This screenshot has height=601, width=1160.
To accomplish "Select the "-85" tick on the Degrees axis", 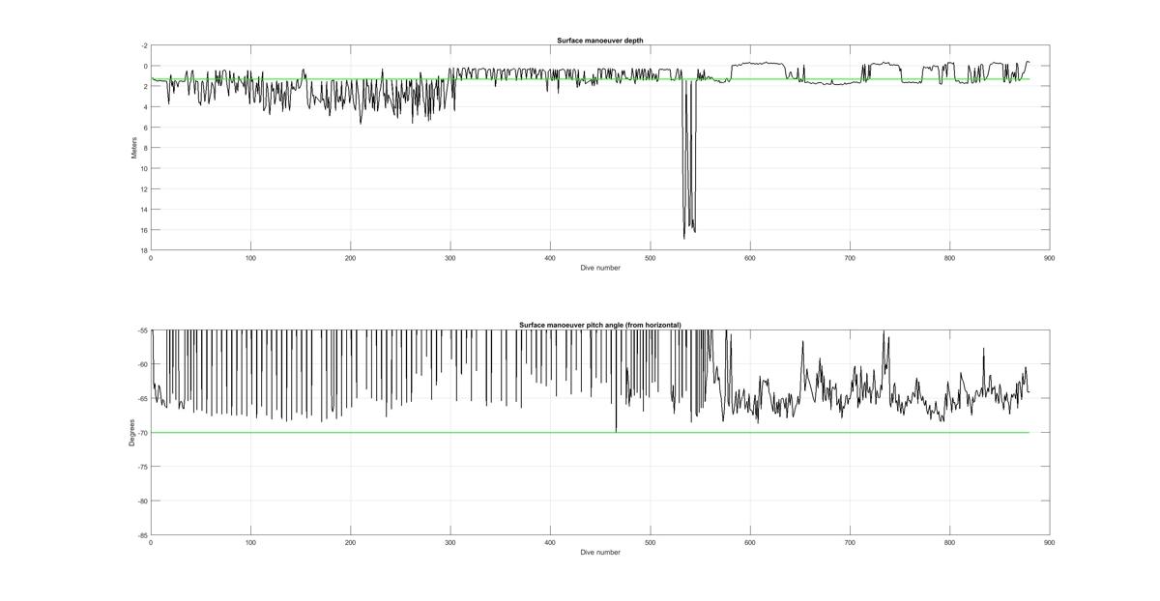I will [x=143, y=534].
